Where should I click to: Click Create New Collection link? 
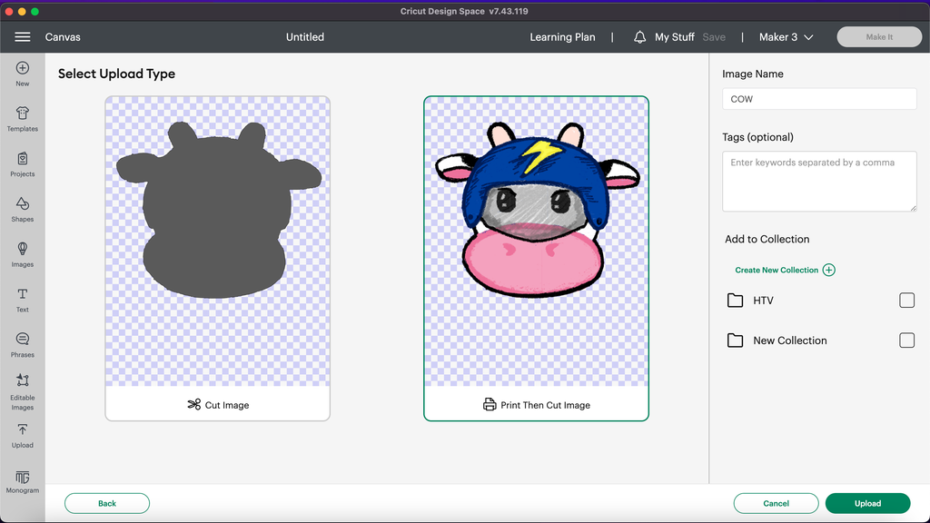(x=777, y=271)
